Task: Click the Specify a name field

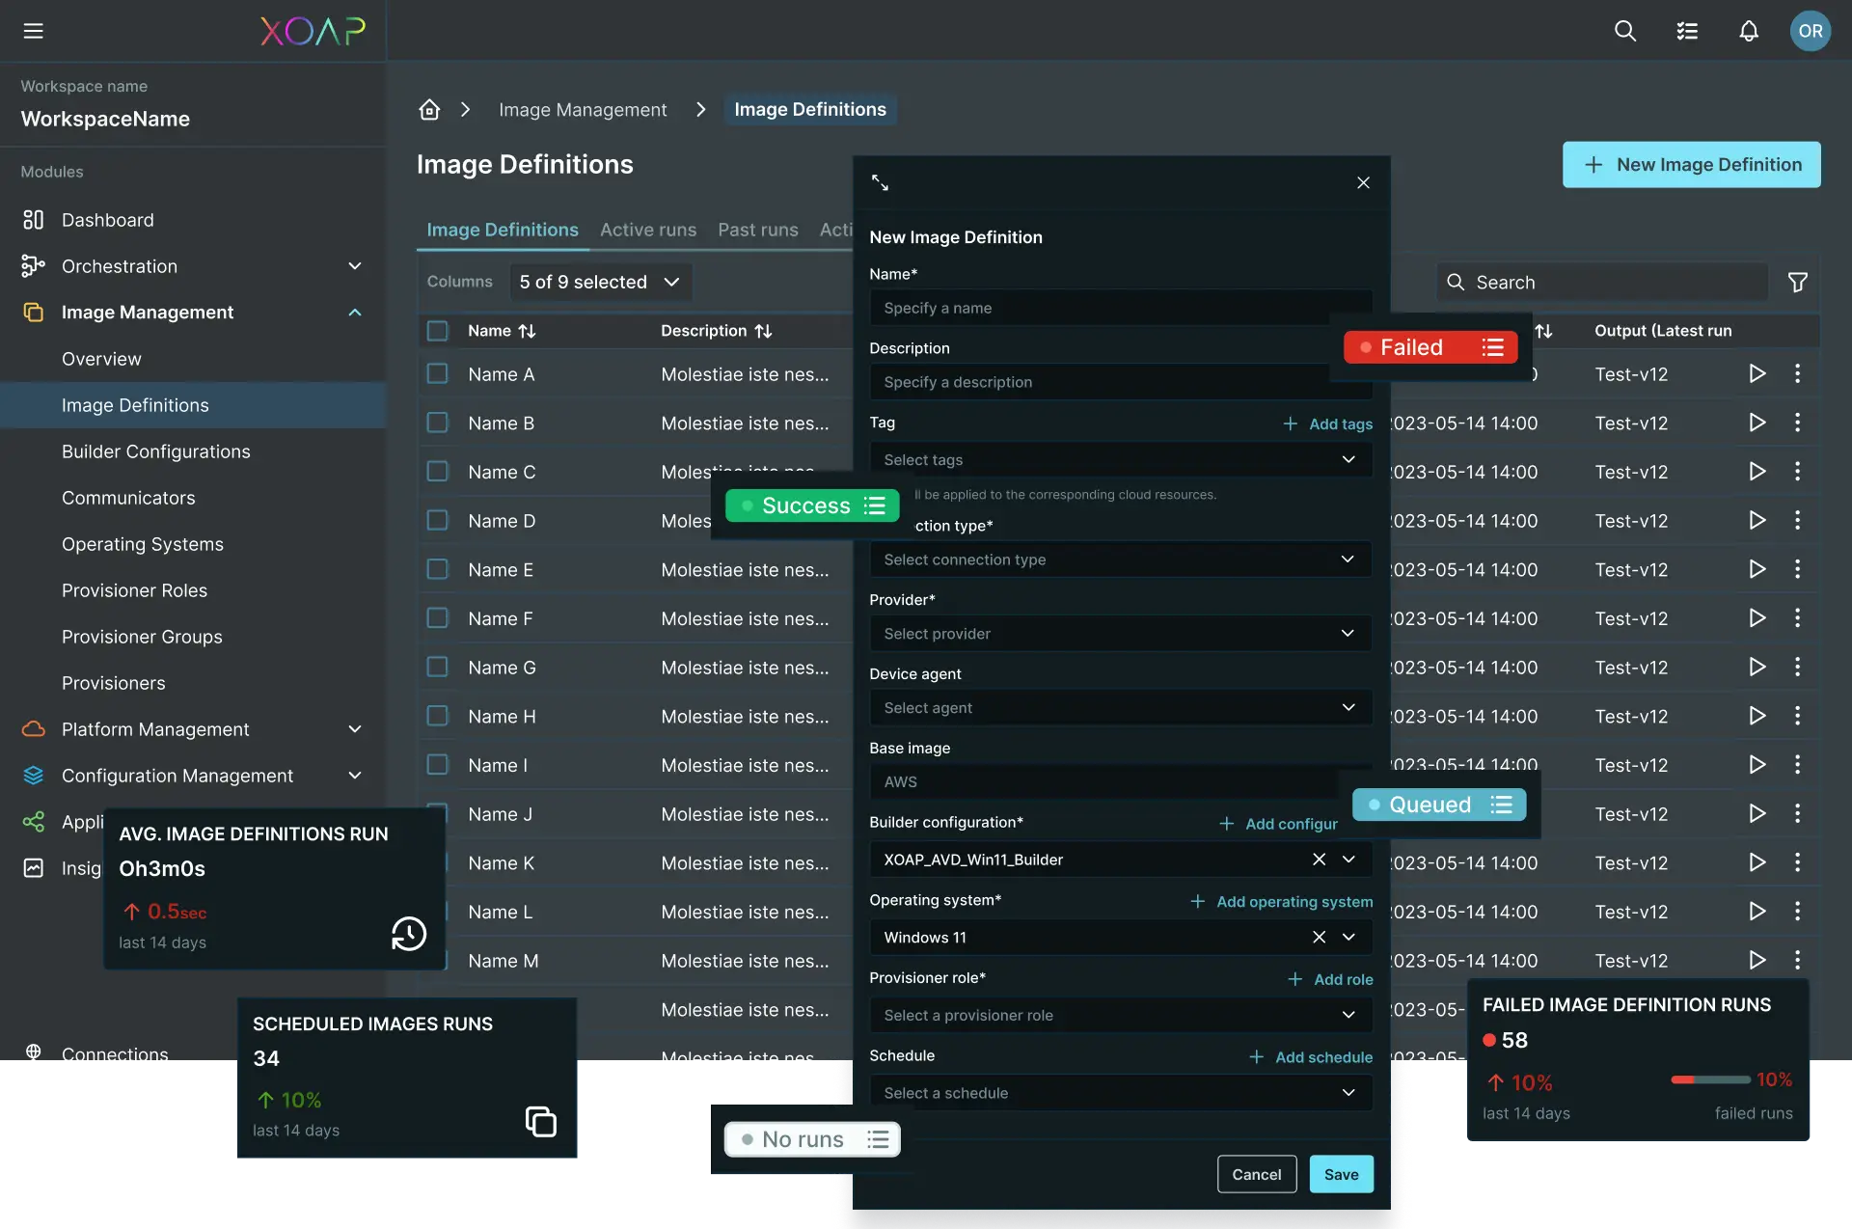Action: click(1121, 308)
